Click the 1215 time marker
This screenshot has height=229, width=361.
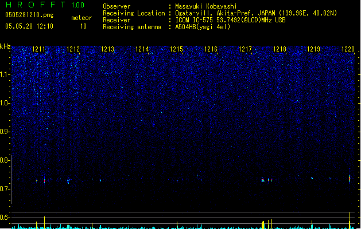click(x=176, y=49)
